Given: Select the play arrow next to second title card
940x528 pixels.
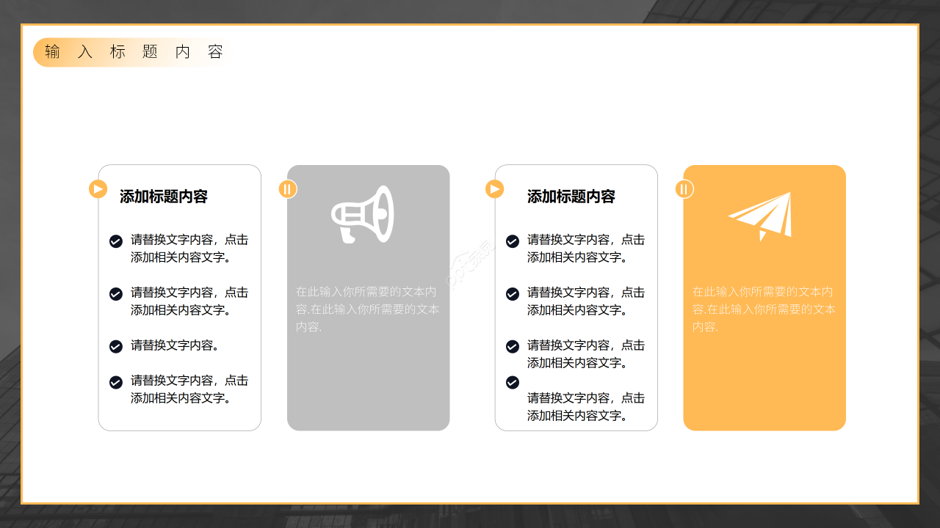Looking at the screenshot, I should click(494, 188).
